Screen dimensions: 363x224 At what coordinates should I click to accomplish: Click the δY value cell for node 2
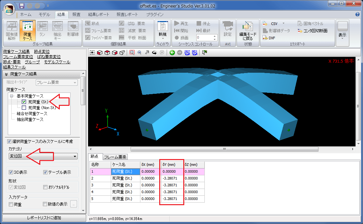coord(172,178)
